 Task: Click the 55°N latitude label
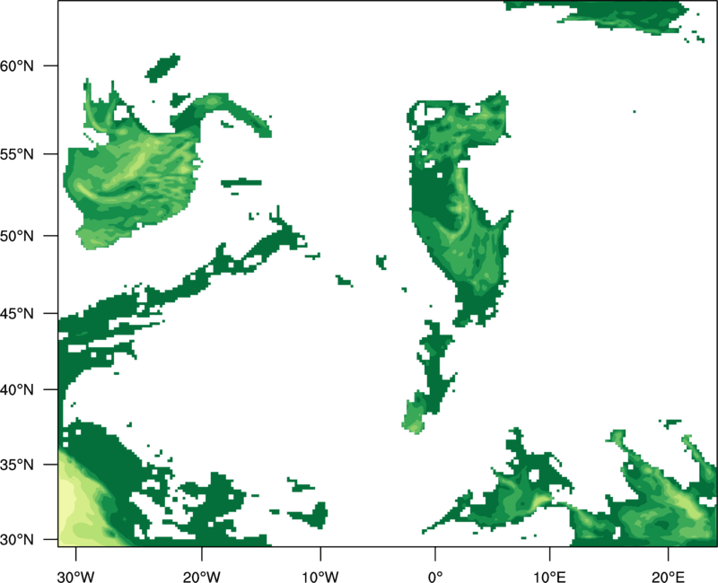click(x=17, y=154)
